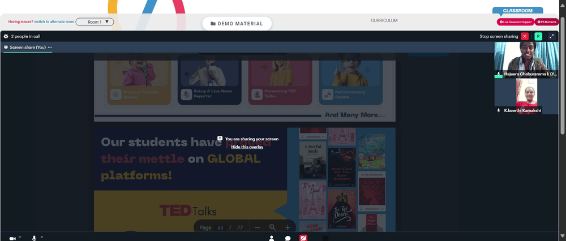Stop screen sharing with red X
Screen dimensions: 566x241
[x=525, y=36]
